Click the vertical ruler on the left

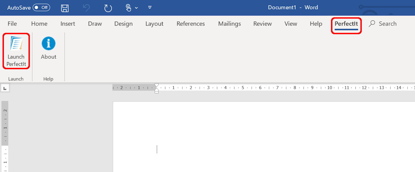[5, 136]
